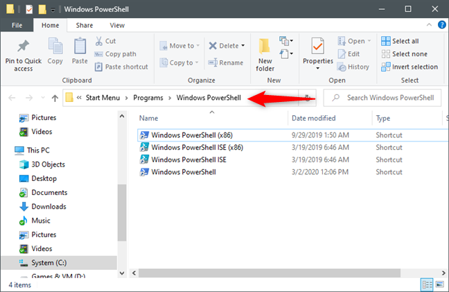Click Select all

click(x=400, y=41)
